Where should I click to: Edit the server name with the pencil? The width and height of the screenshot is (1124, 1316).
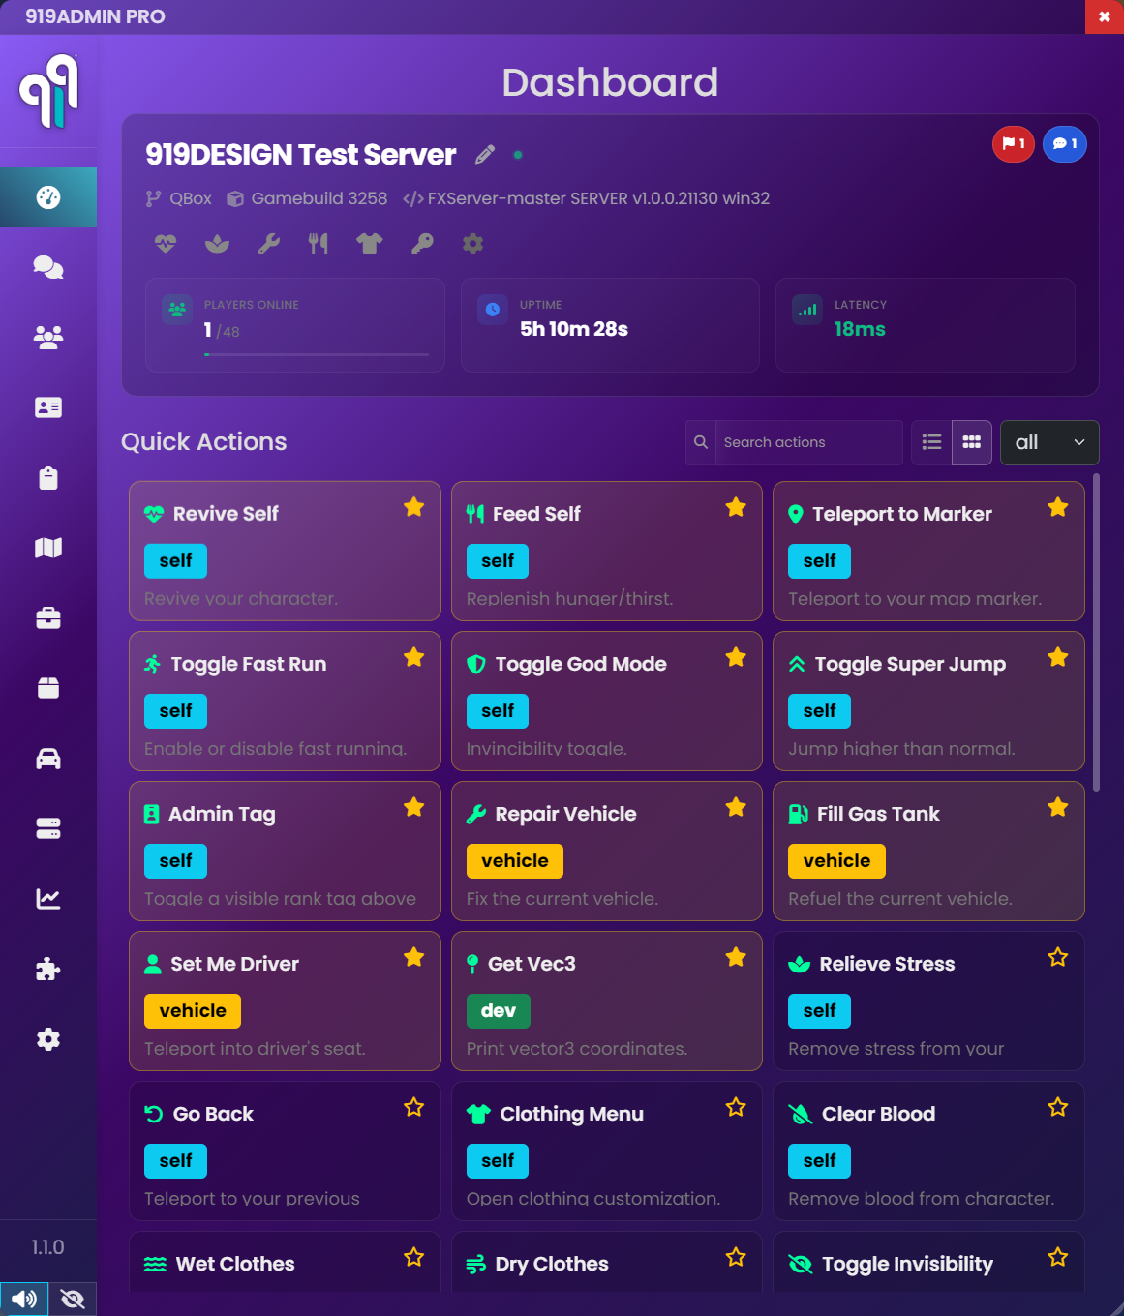point(485,154)
